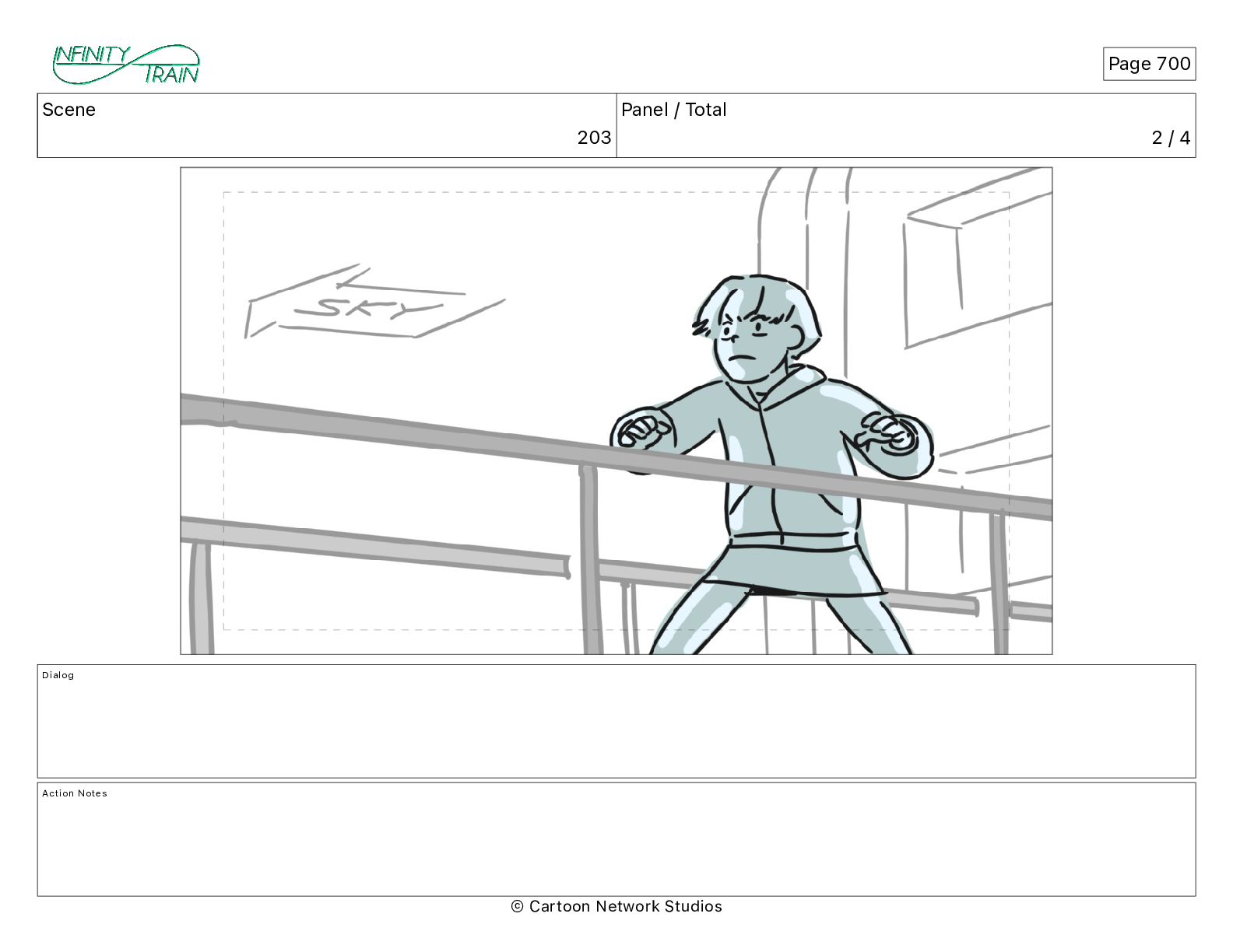
Task: Click the Cartoon Network Studios copyright text
Action: pos(616,906)
